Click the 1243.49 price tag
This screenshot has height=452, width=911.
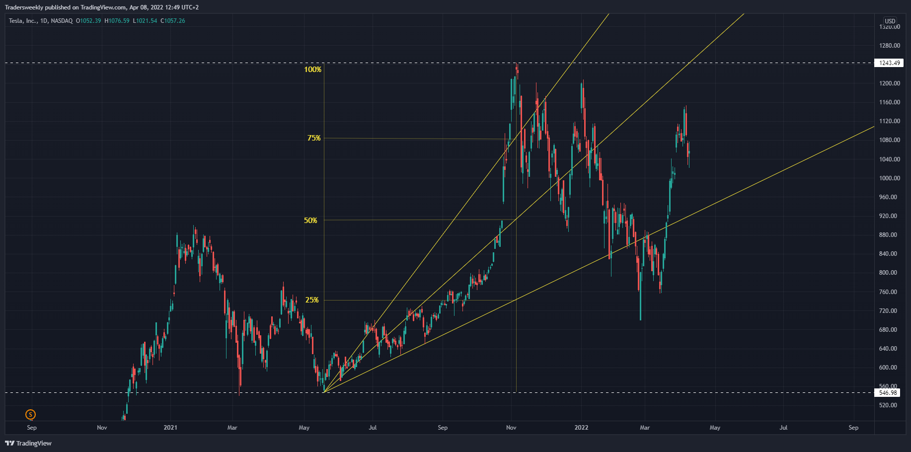(889, 63)
